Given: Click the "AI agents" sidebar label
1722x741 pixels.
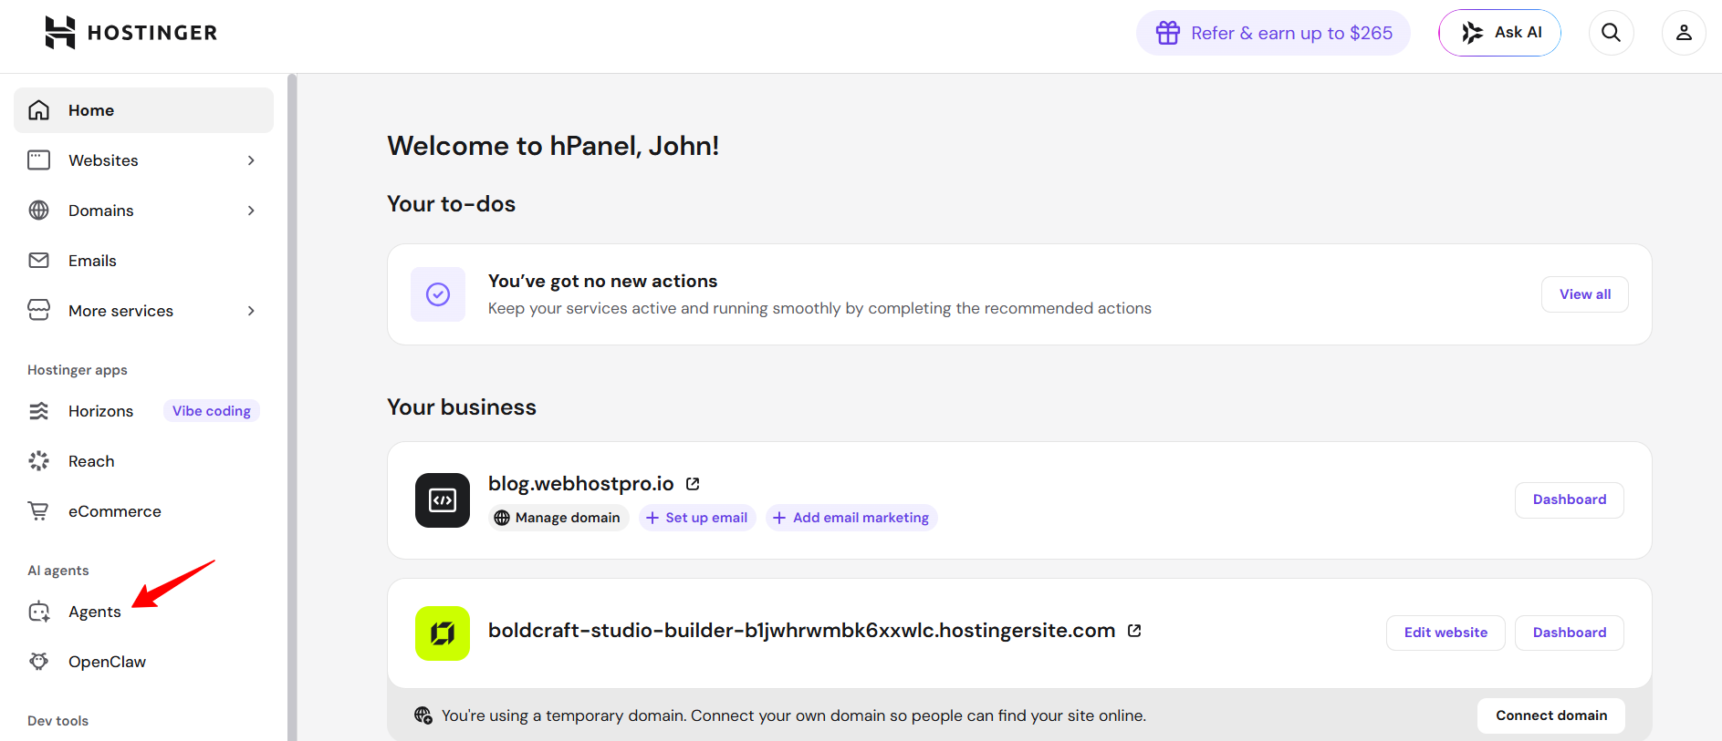Looking at the screenshot, I should point(58,571).
